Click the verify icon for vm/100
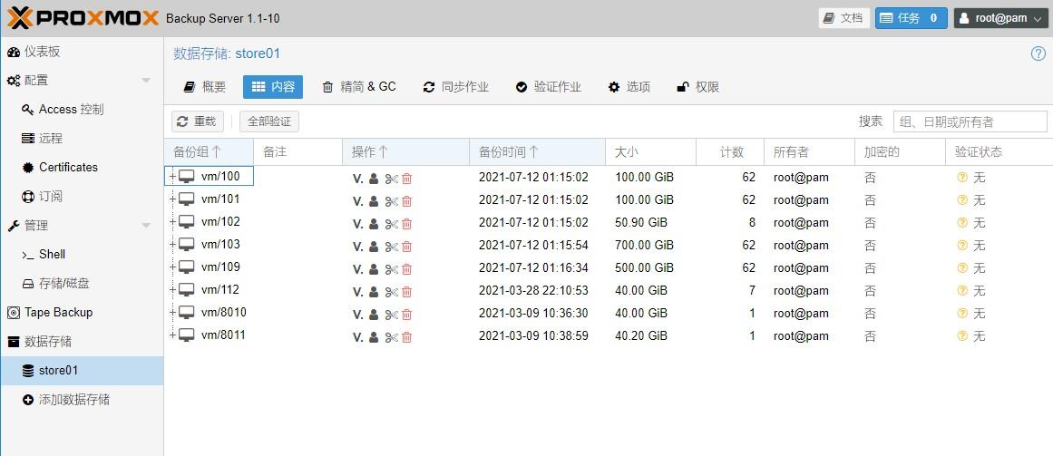The height and width of the screenshot is (456, 1053). pos(357,179)
